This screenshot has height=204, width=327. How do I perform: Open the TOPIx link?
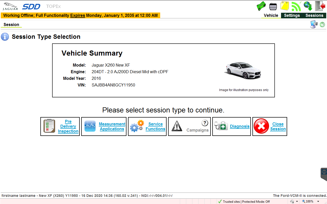tap(53, 6)
